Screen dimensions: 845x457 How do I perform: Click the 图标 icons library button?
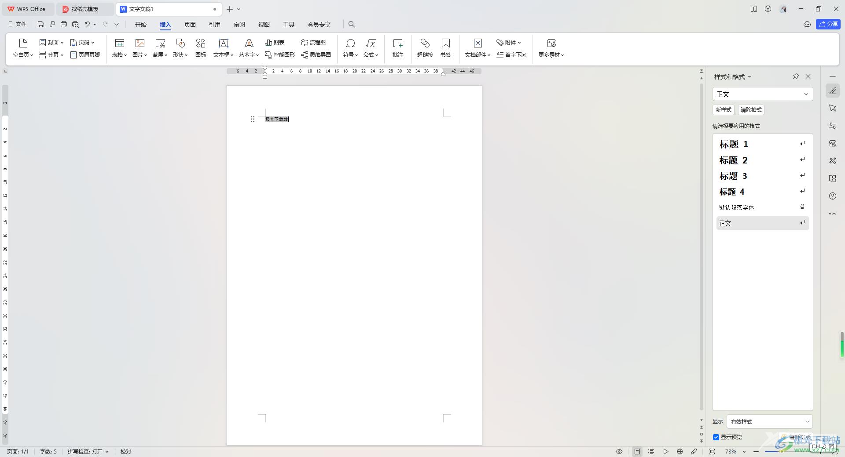(201, 48)
